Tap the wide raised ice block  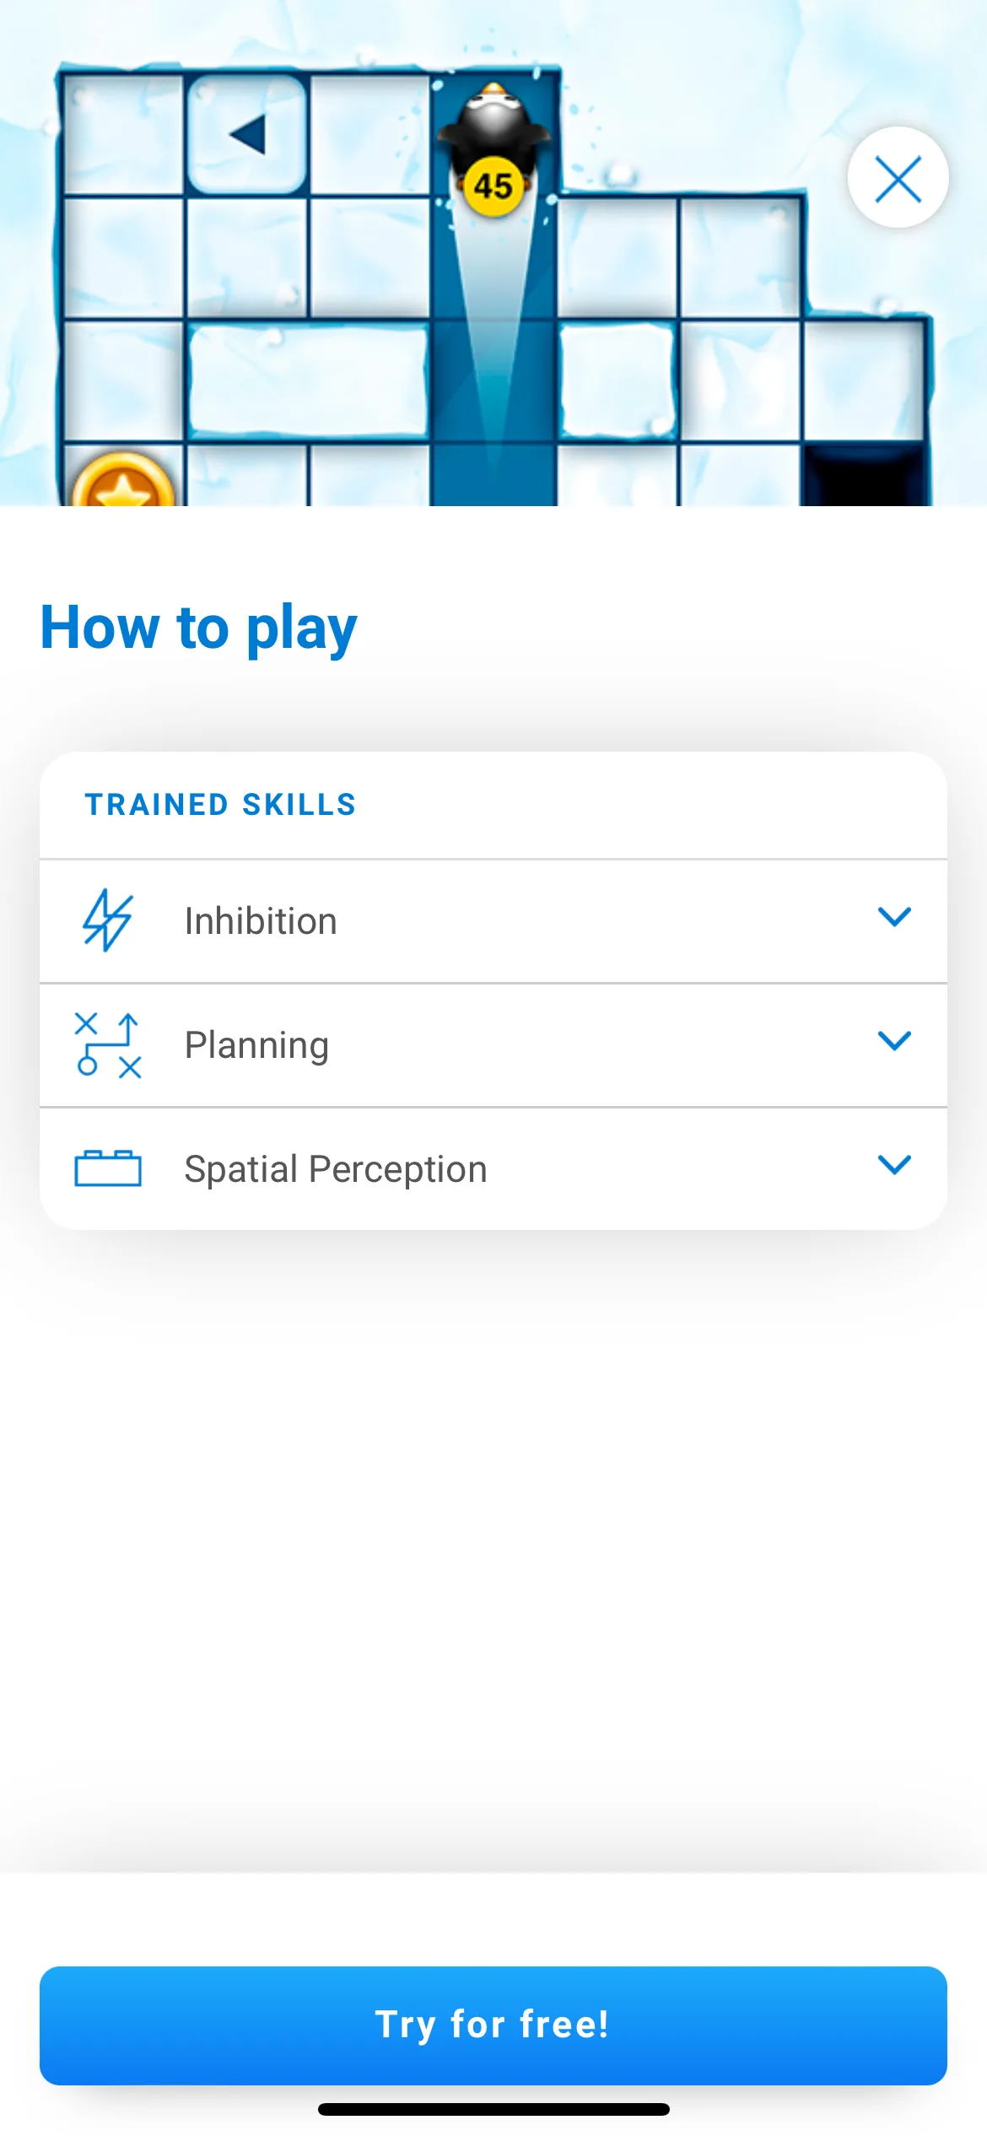pyautogui.click(x=308, y=380)
